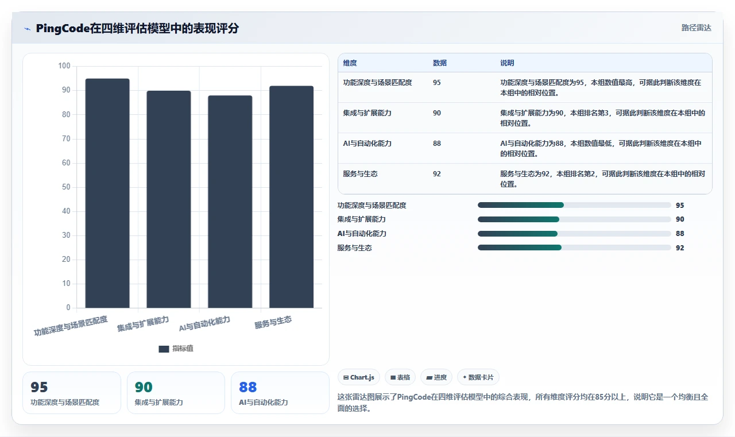Click the x-axis label AI与自动化能力
This screenshot has width=735, height=437.
[204, 324]
